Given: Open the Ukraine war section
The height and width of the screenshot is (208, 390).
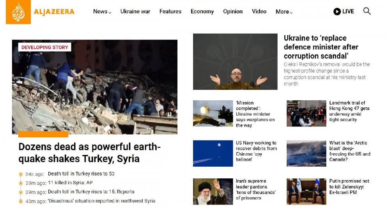Looking at the screenshot, I should click(135, 12).
